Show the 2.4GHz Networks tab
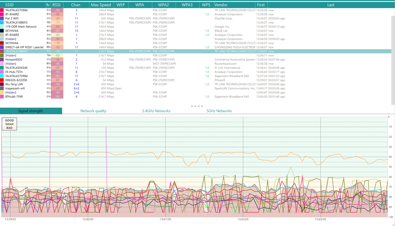The image size is (395, 226). pos(156,111)
